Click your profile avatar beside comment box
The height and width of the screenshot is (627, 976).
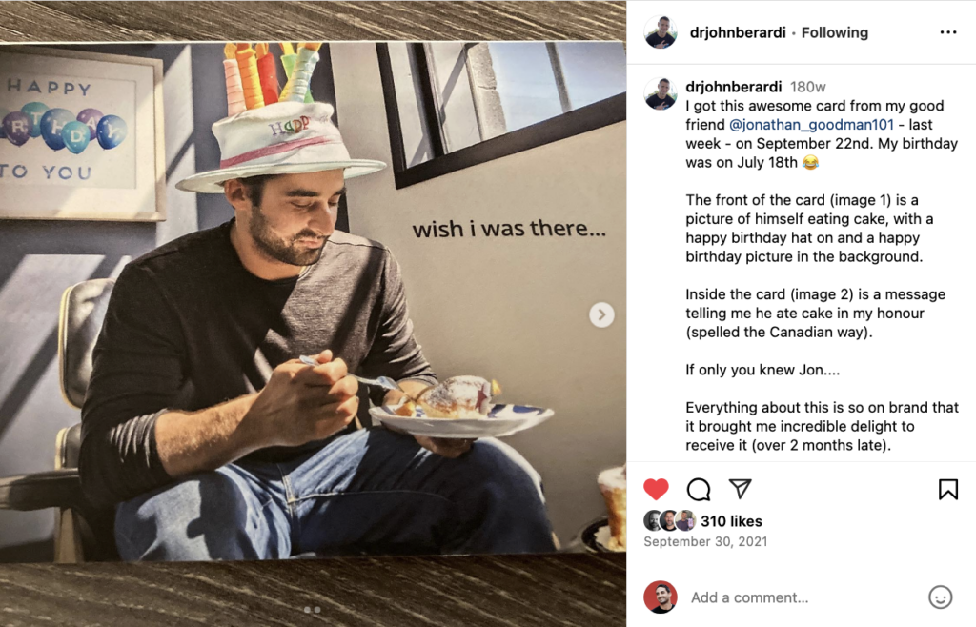point(660,597)
